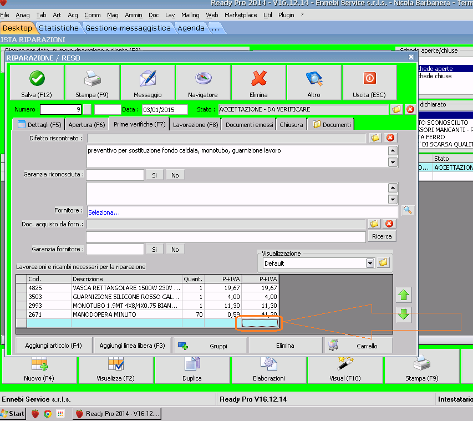Image resolution: width=473 pixels, height=421 pixels.
Task: Open the Carrello shopping cart
Action: tap(359, 346)
